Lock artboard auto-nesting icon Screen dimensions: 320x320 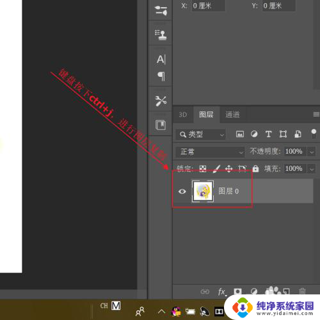[242, 168]
